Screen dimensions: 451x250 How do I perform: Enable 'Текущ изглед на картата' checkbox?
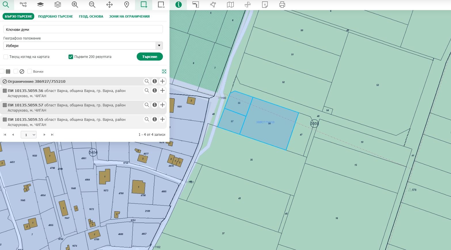click(x=6, y=57)
